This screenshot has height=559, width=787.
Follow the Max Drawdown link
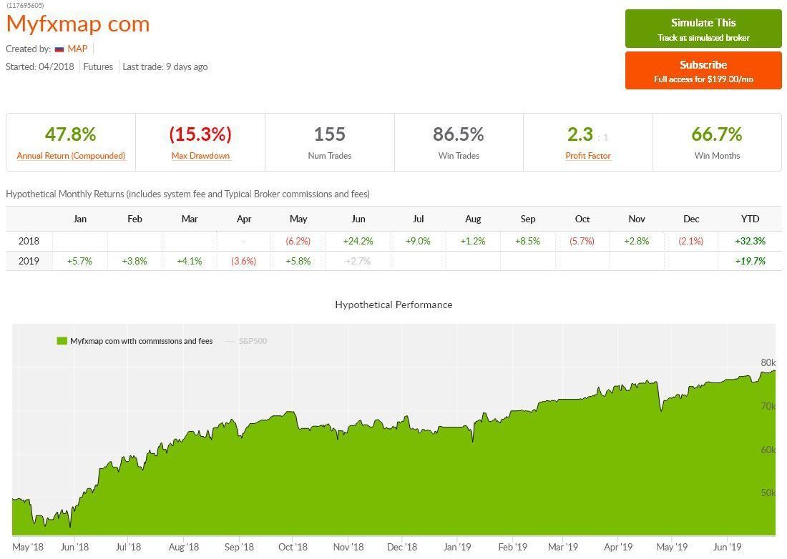[200, 156]
